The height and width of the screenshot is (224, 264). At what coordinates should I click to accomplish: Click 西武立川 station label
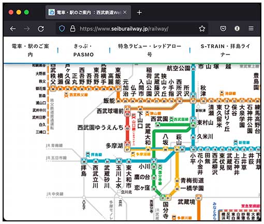point(95,176)
